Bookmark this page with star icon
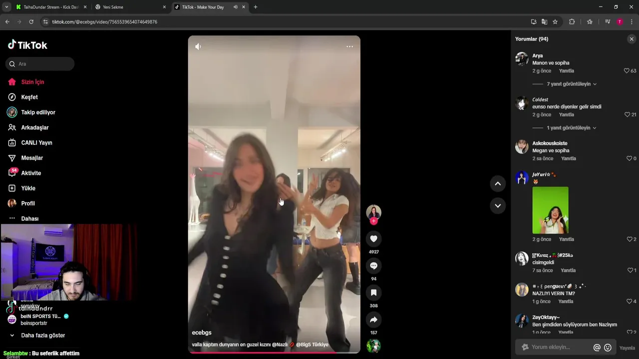Viewport: 639px width, 359px height. pos(555,22)
